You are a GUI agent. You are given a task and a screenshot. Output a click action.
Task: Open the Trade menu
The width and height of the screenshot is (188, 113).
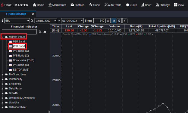click(x=94, y=5)
